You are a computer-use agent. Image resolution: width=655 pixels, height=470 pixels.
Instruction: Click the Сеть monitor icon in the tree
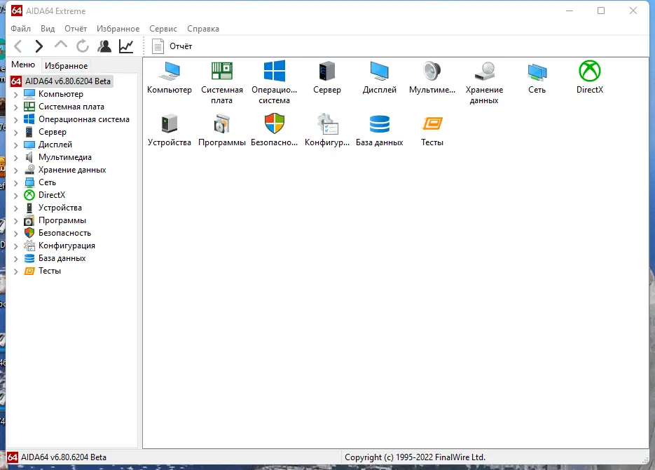click(x=29, y=182)
